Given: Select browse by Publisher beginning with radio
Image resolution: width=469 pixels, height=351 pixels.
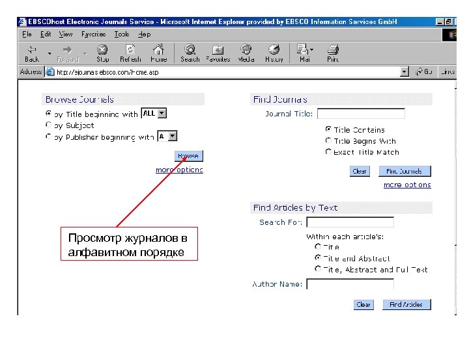Looking at the screenshot, I should tap(48, 136).
